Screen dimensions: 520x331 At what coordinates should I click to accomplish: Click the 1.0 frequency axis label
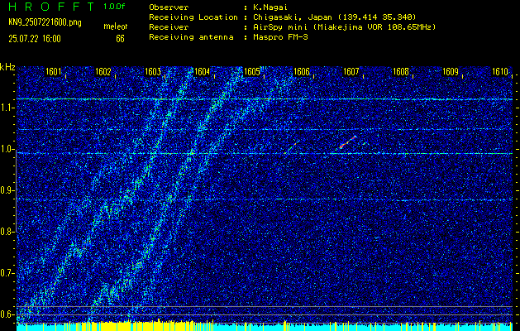[6, 150]
